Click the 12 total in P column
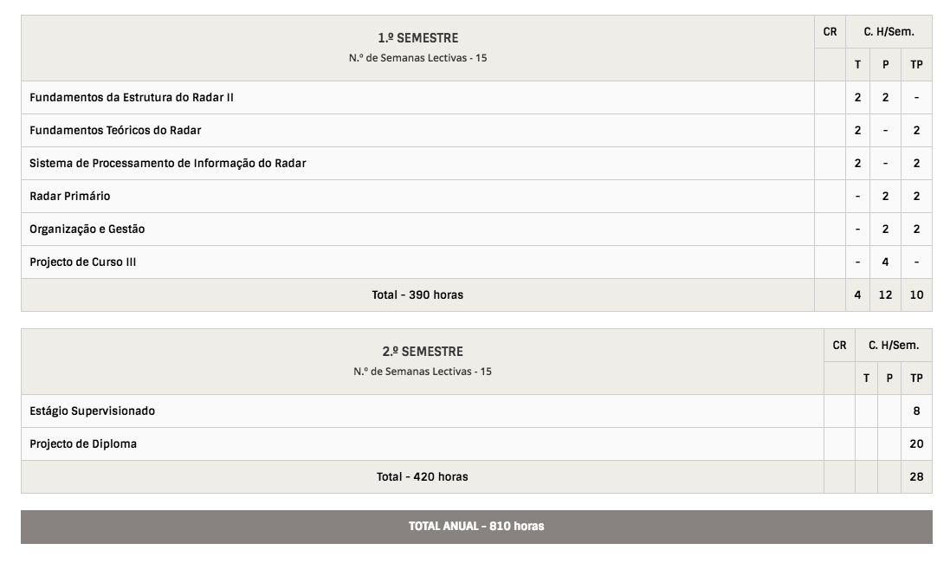 point(885,295)
